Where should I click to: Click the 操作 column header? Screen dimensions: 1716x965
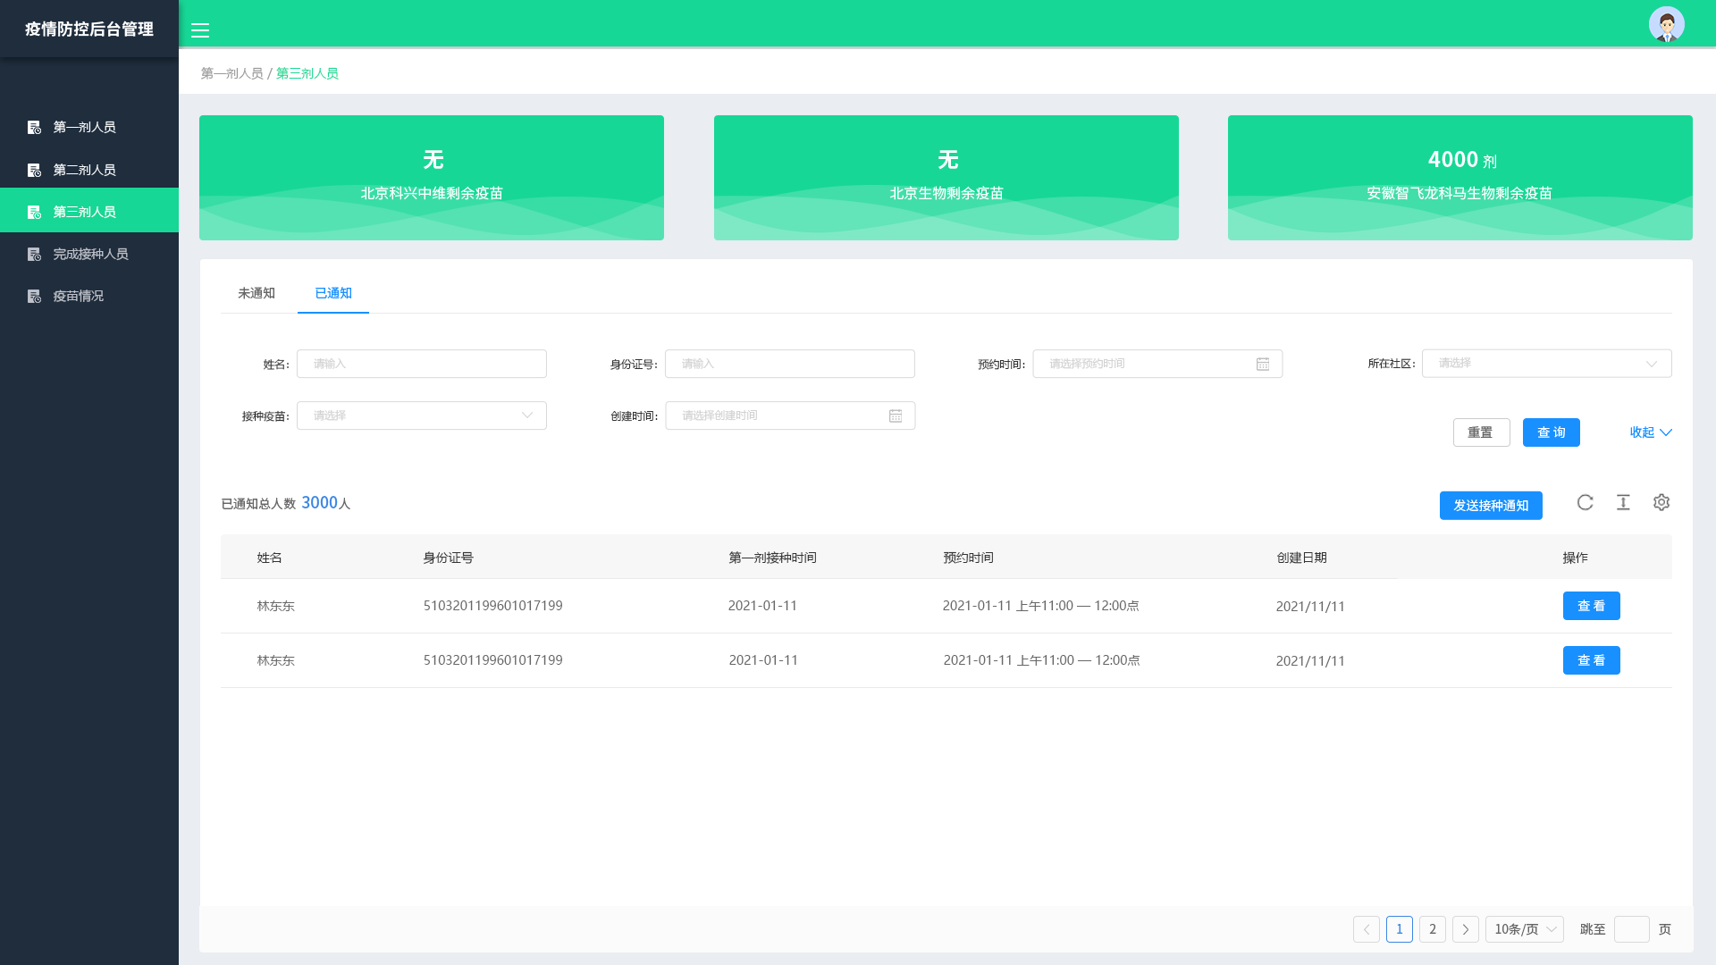1576,558
